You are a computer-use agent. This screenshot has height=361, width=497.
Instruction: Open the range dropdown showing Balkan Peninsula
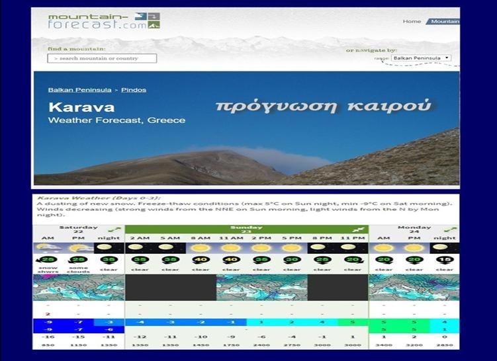(x=420, y=58)
